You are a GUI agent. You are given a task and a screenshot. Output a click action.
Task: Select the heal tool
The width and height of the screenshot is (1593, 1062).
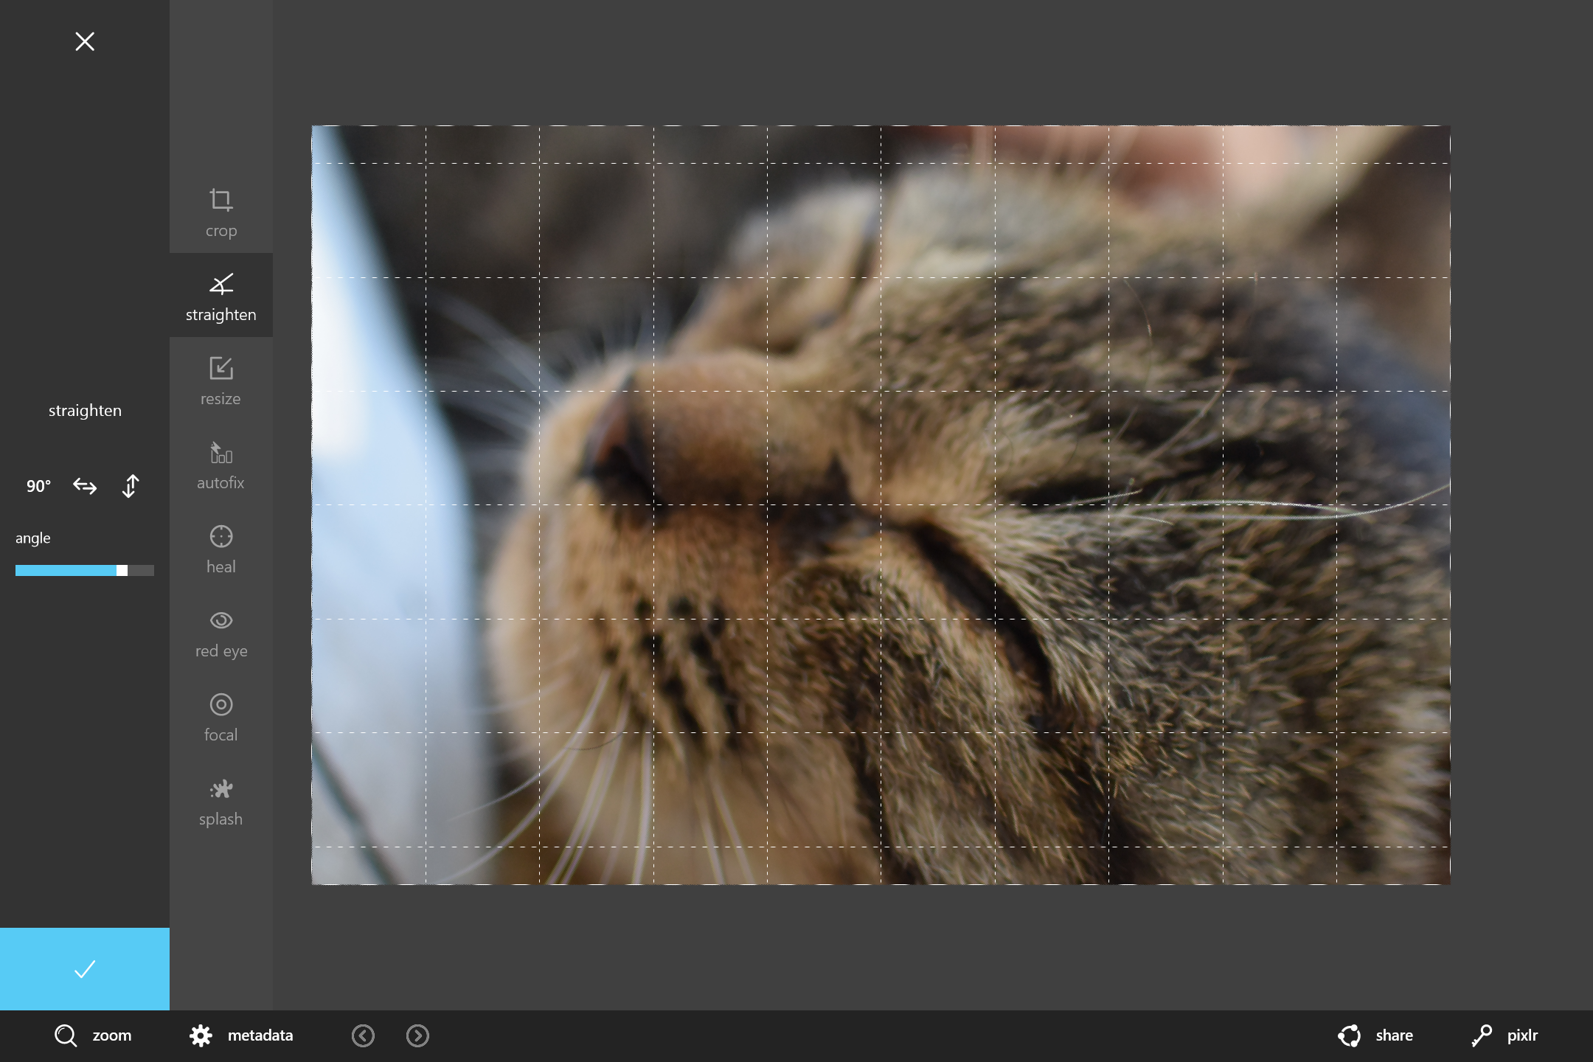(221, 549)
